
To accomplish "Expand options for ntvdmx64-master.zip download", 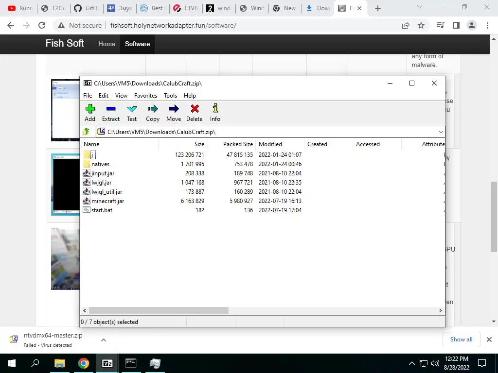I will [x=104, y=340].
